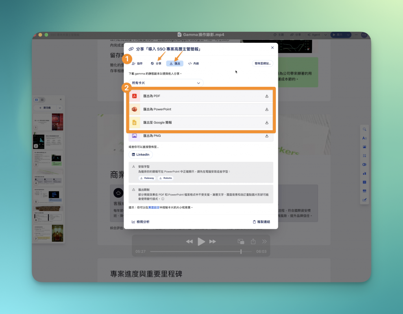The width and height of the screenshot is (403, 314).
Task: Open the card templates grid icon in right sidebar
Action: pos(364,156)
